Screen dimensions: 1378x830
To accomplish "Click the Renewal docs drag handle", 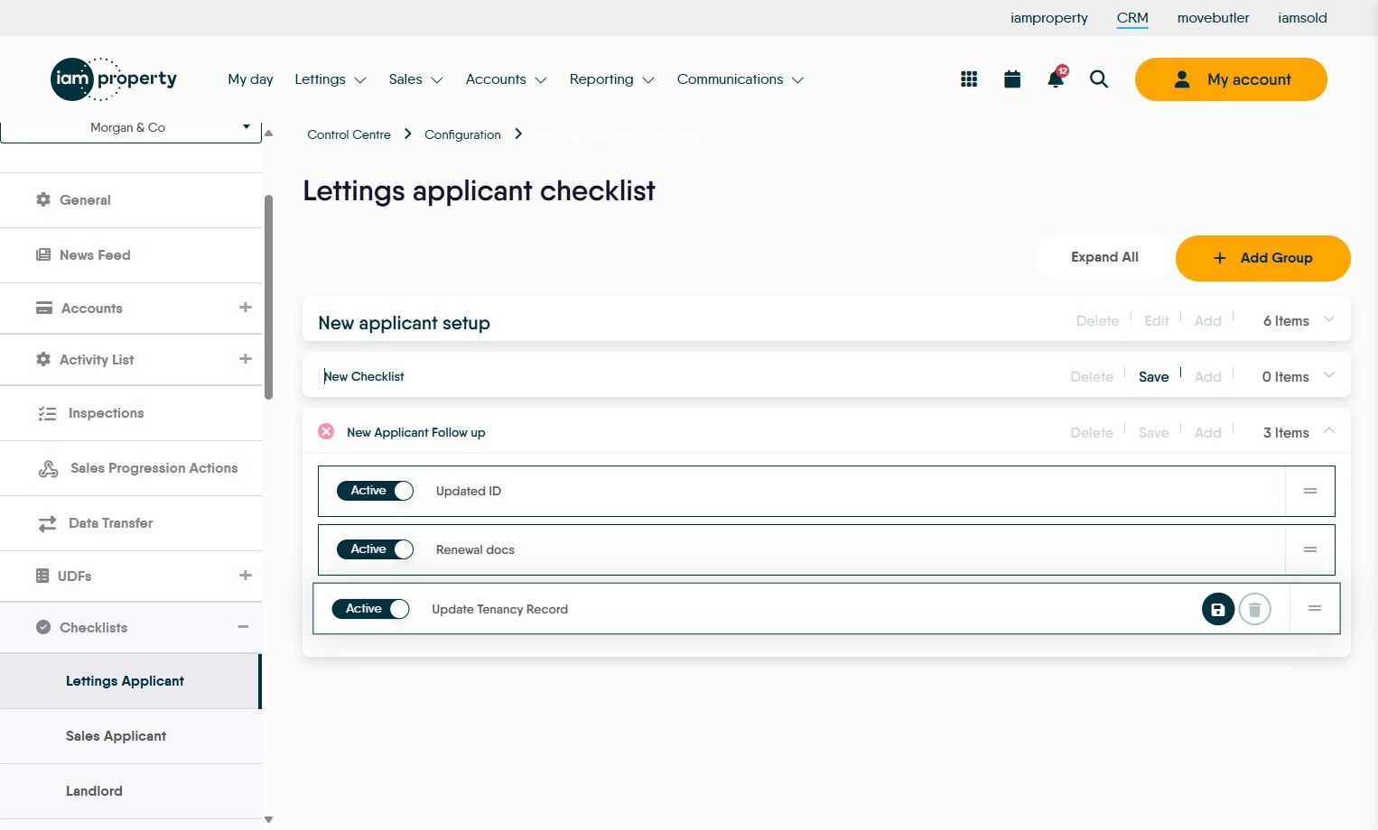I will 1310,549.
